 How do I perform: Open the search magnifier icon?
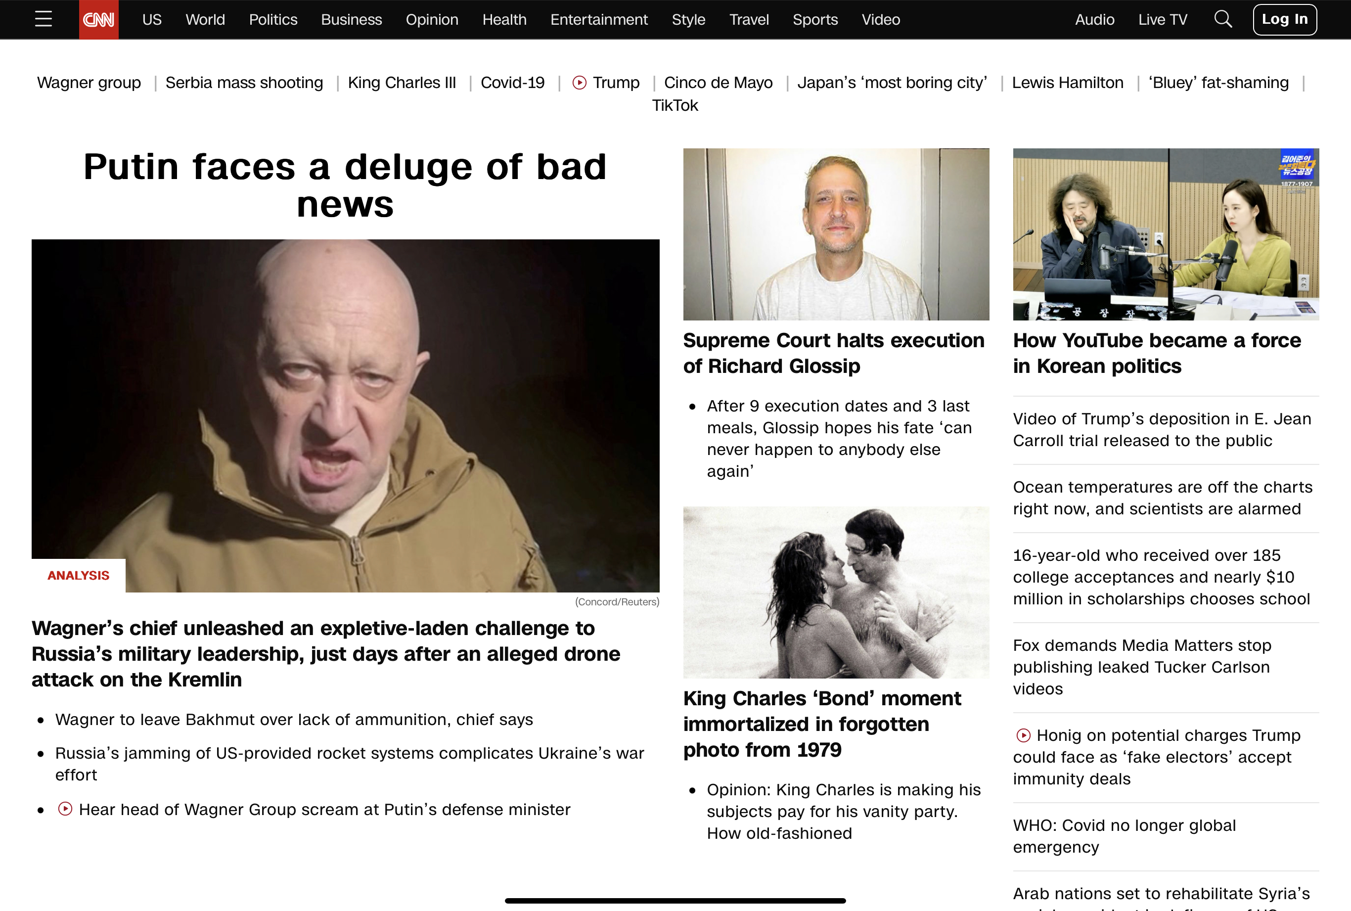1222,19
